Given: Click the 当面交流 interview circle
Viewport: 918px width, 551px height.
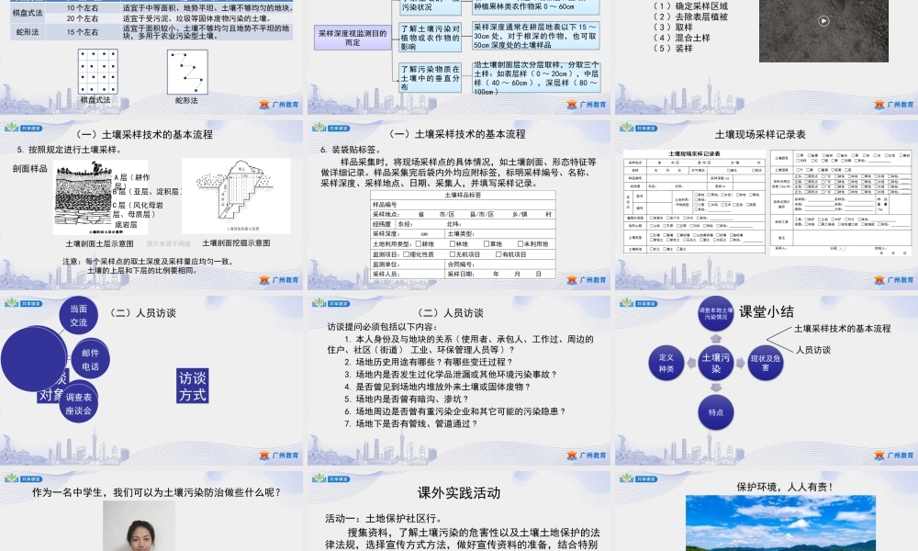Looking at the screenshot, I should click(81, 312).
